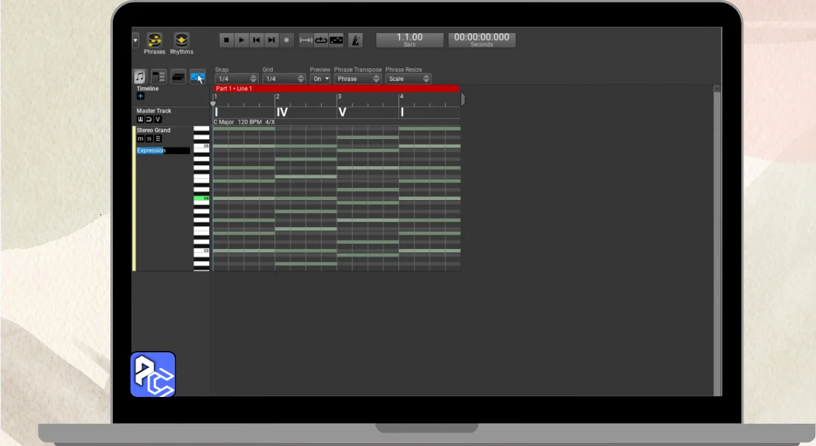This screenshot has width=816, height=446.
Task: Select the highlighted blue automation tool icon
Action: (198, 77)
